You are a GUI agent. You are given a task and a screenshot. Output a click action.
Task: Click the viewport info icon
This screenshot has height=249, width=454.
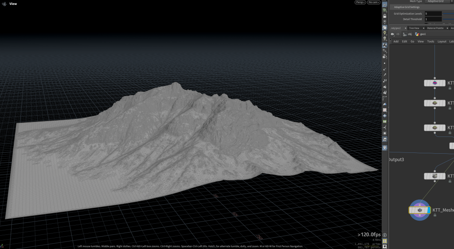pos(384,235)
